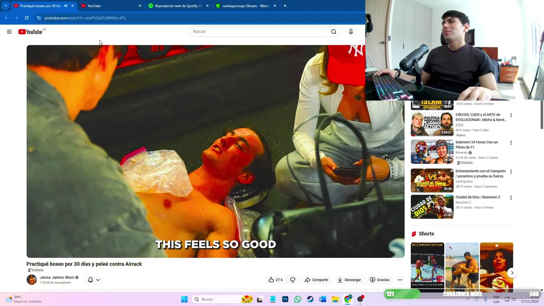Image resolution: width=544 pixels, height=306 pixels.
Task: Select the Practiqué boxeo por 30 días tab
Action: tap(40, 6)
